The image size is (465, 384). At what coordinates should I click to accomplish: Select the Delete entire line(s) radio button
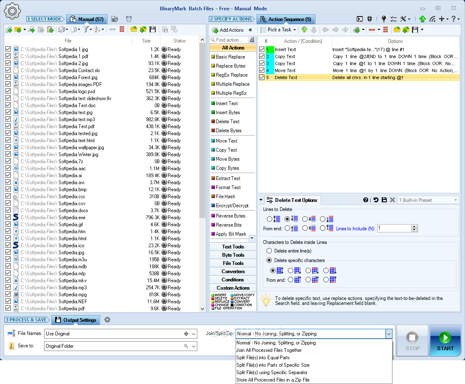(269, 251)
